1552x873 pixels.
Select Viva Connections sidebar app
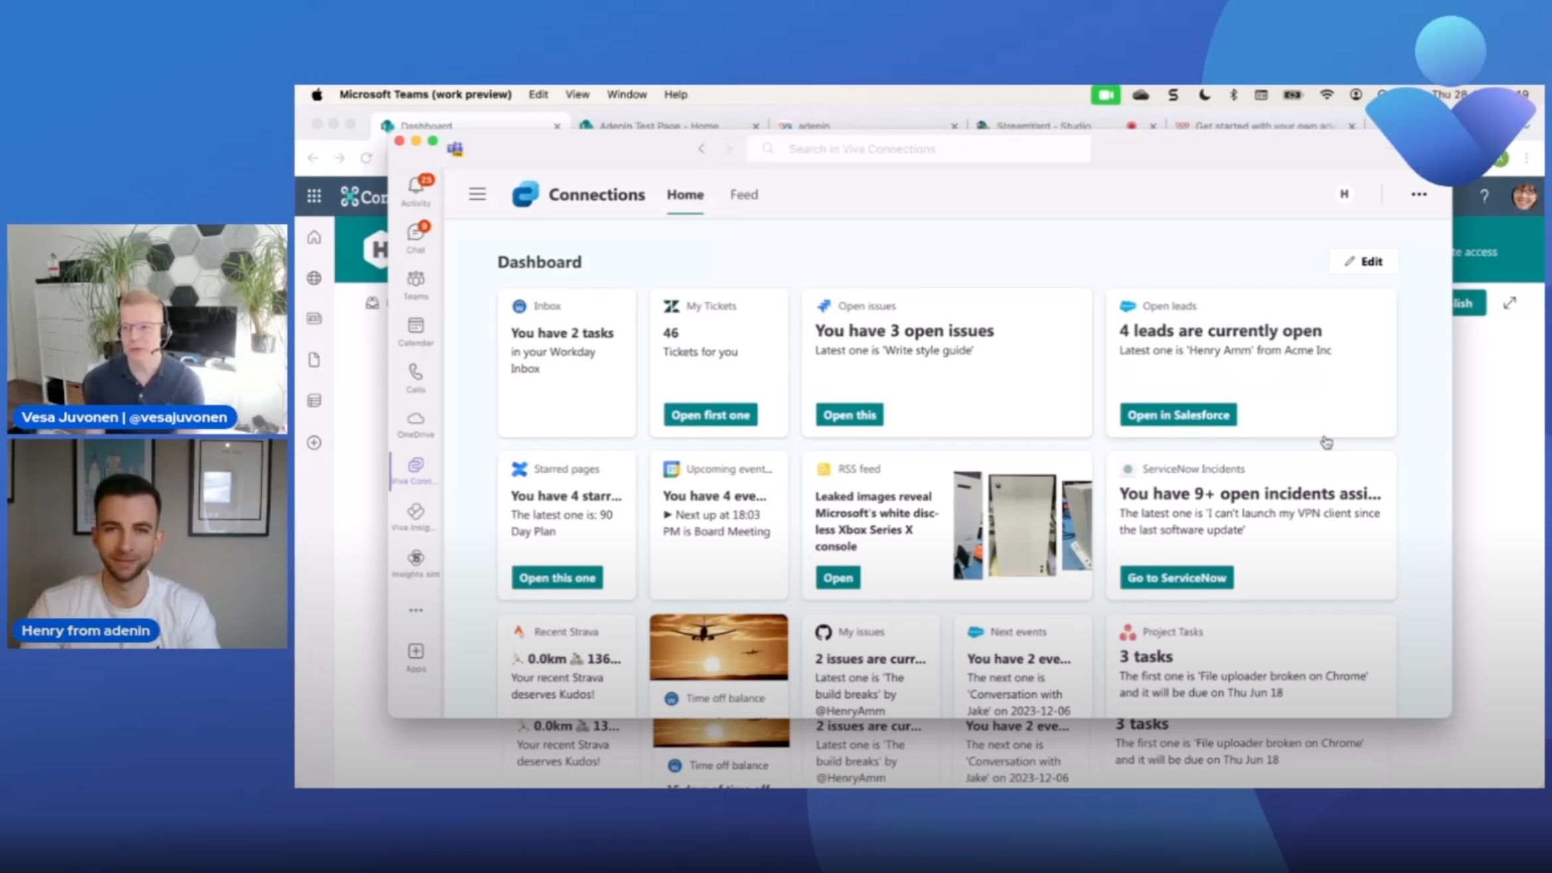416,470
